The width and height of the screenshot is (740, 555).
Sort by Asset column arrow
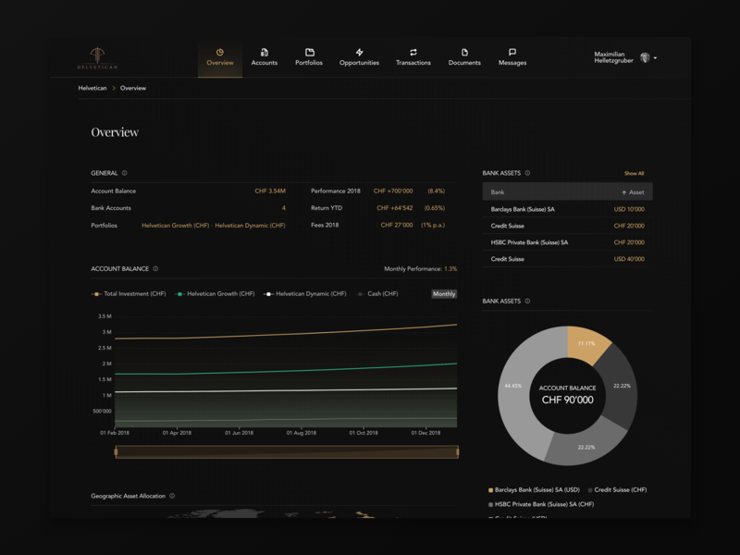point(623,192)
